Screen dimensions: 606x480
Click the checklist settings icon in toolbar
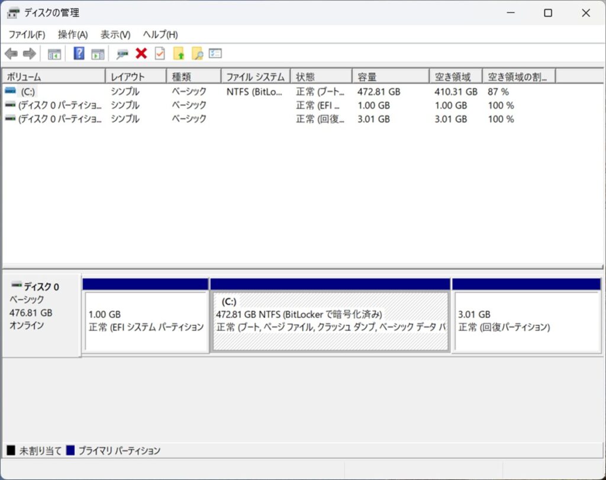(215, 54)
